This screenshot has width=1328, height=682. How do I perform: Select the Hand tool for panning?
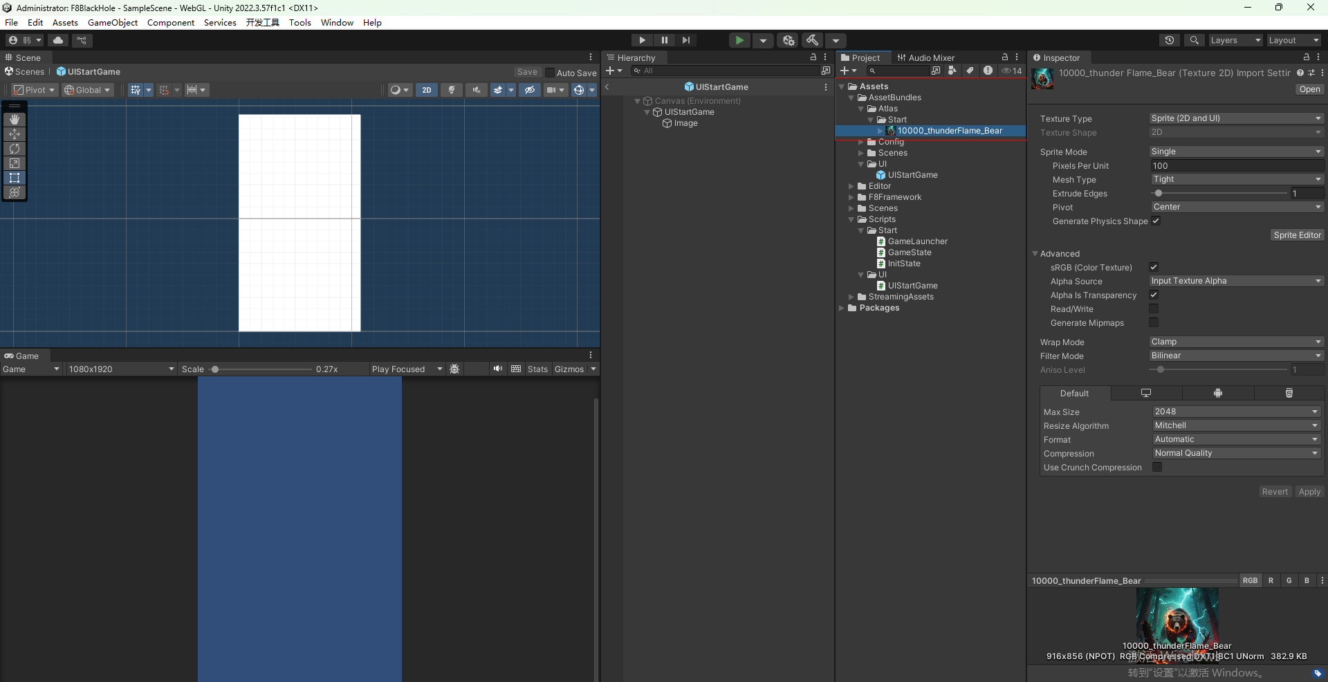click(14, 119)
